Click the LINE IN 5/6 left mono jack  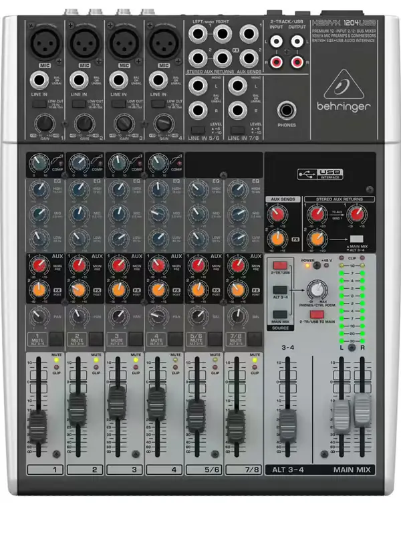point(198,86)
